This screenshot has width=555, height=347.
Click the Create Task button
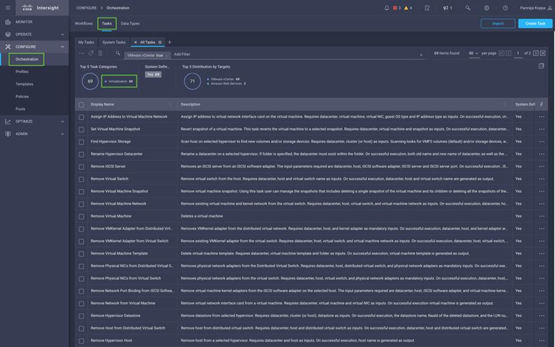(535, 23)
